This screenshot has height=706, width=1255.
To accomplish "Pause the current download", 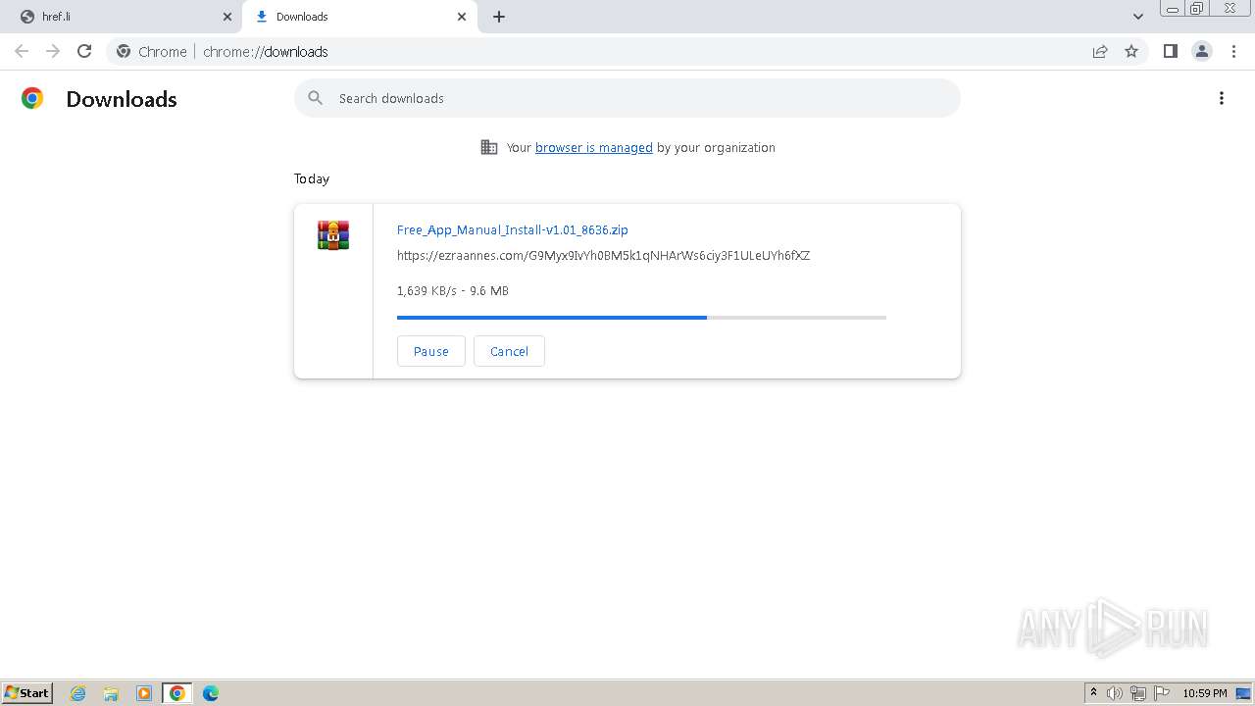I will pos(431,351).
